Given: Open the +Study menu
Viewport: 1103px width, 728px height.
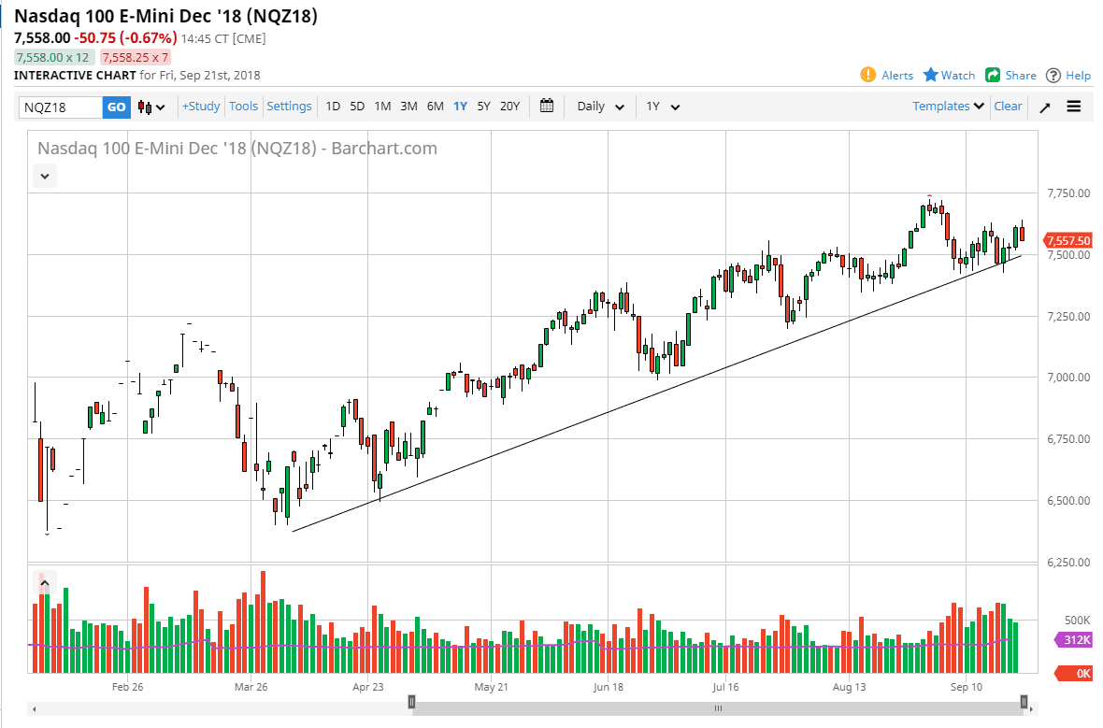Looking at the screenshot, I should [200, 107].
